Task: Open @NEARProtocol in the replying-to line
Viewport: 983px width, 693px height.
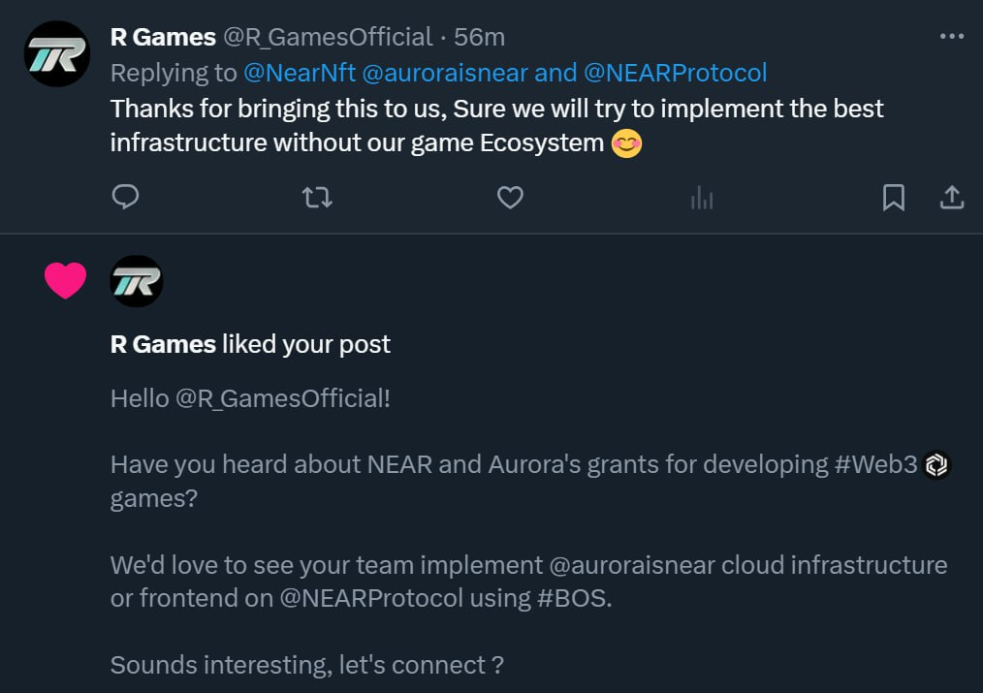Action: pos(675,73)
